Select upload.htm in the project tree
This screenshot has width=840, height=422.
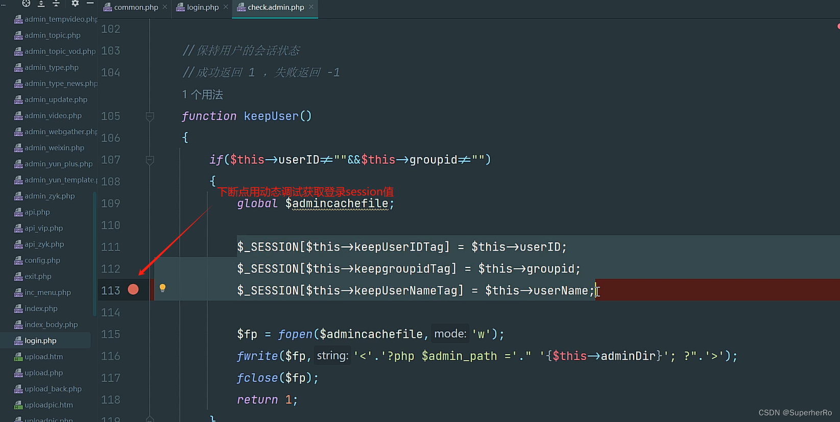tap(38, 357)
